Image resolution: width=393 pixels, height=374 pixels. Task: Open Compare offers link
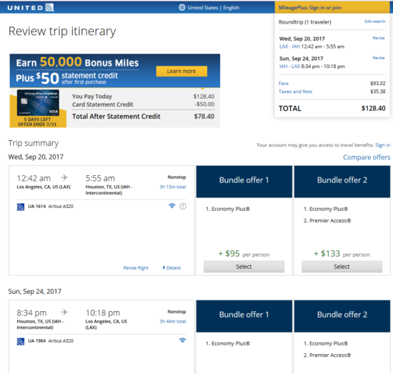click(x=367, y=157)
